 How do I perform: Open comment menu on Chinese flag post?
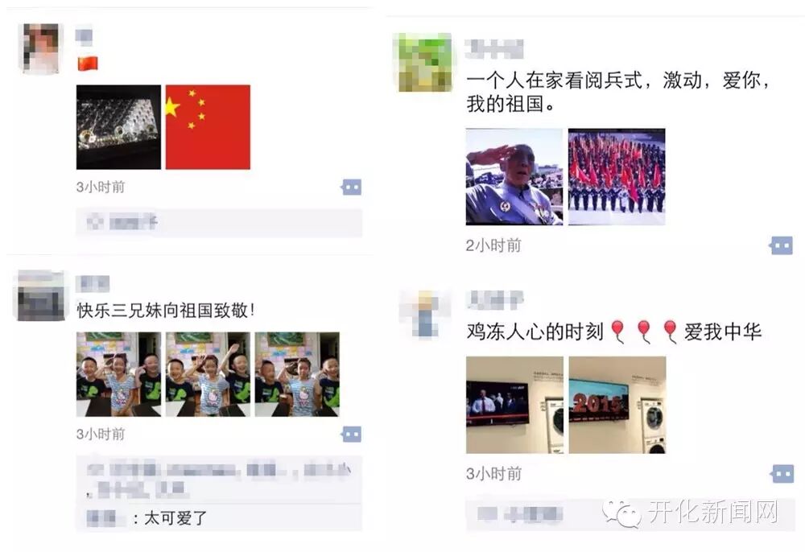pos(352,187)
